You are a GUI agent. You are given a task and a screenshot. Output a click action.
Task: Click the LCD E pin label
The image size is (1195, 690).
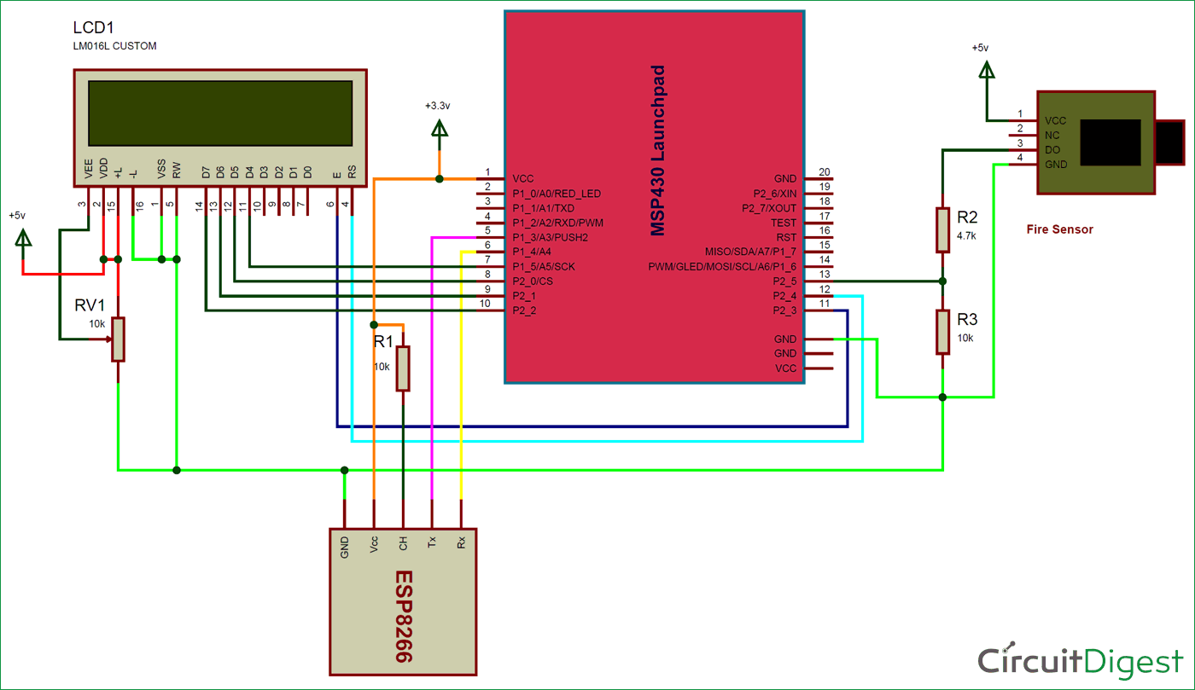click(336, 175)
